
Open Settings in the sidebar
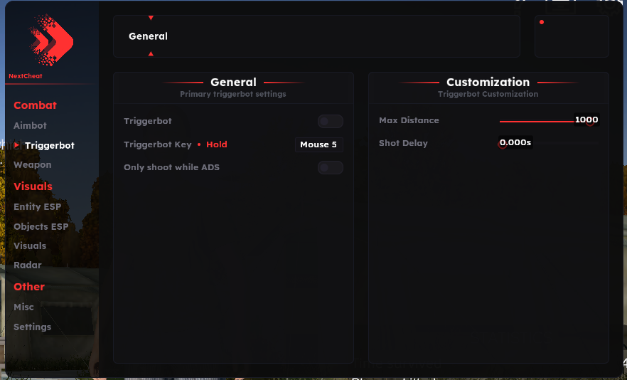pyautogui.click(x=32, y=327)
